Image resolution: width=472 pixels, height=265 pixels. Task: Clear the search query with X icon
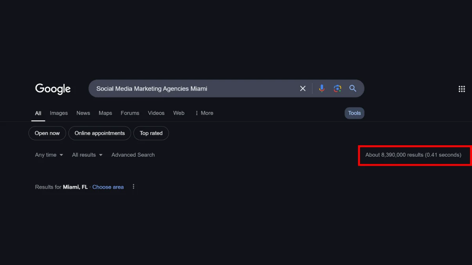303,89
